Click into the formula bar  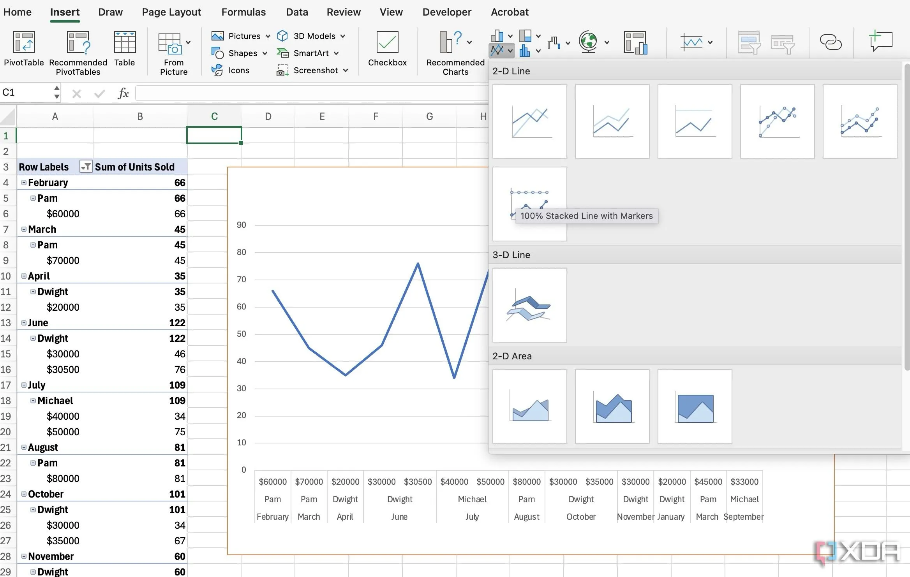point(312,93)
